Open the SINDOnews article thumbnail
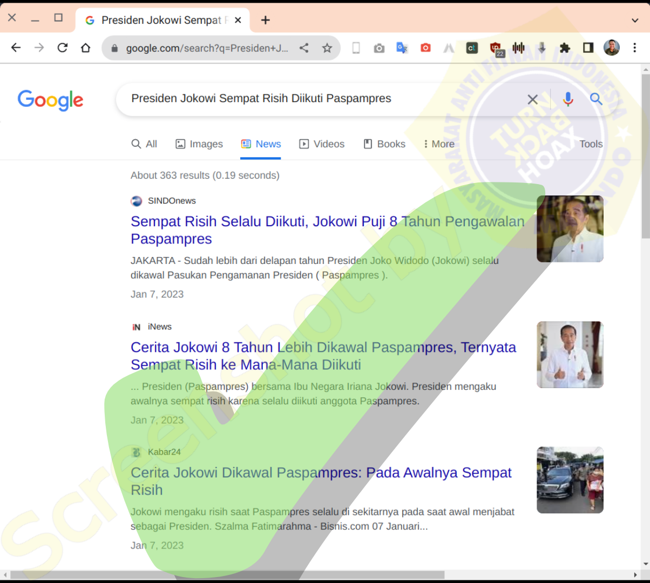The width and height of the screenshot is (650, 583). click(x=570, y=229)
